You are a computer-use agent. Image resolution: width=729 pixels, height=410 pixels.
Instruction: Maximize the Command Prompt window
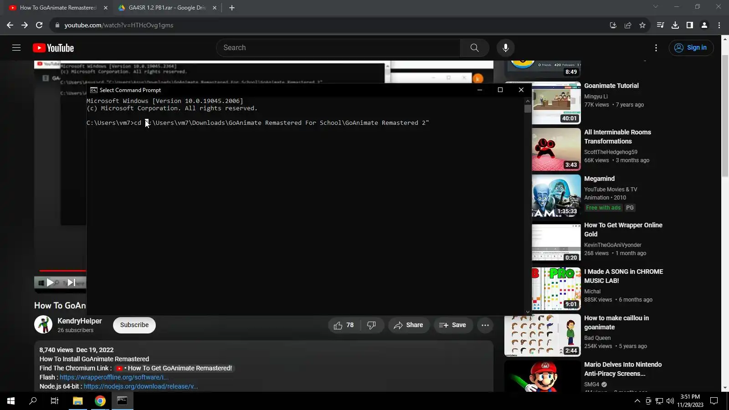point(500,90)
